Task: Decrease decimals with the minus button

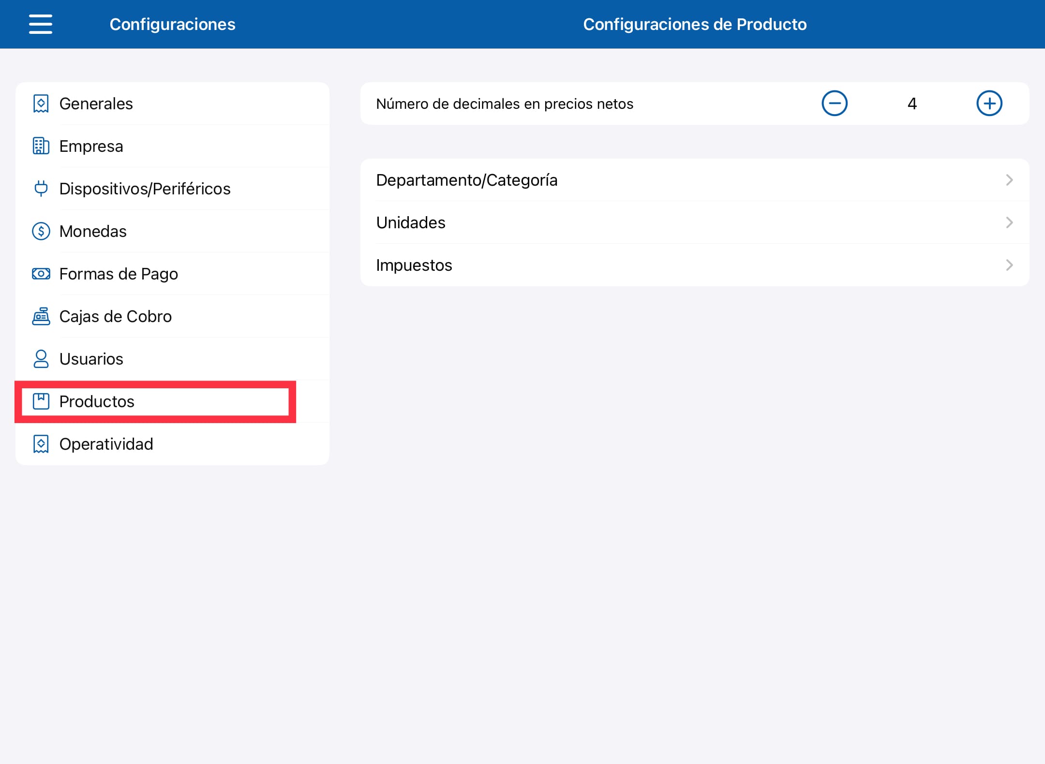Action: [x=835, y=103]
